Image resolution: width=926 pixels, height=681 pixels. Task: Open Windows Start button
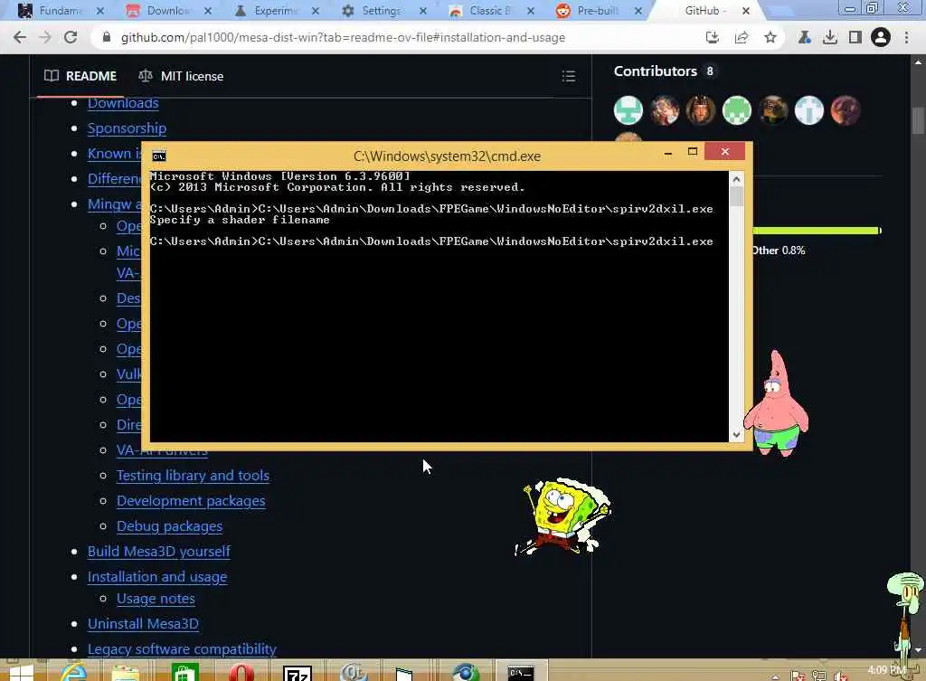click(22, 673)
